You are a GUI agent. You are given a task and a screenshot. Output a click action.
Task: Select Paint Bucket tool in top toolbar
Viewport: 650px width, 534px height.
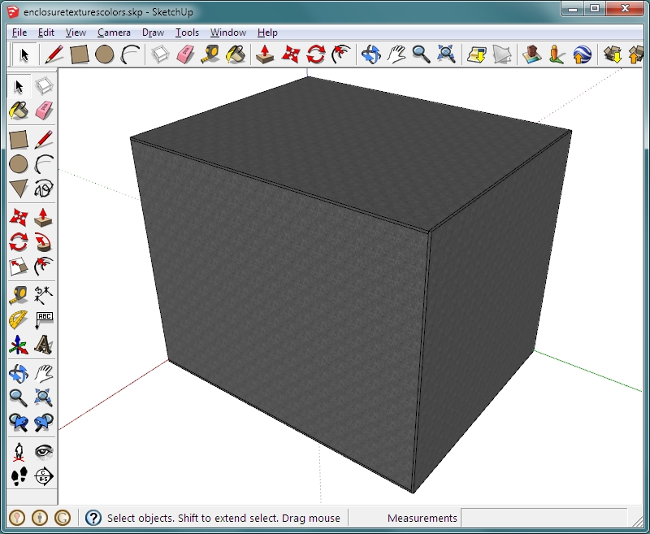(x=236, y=54)
